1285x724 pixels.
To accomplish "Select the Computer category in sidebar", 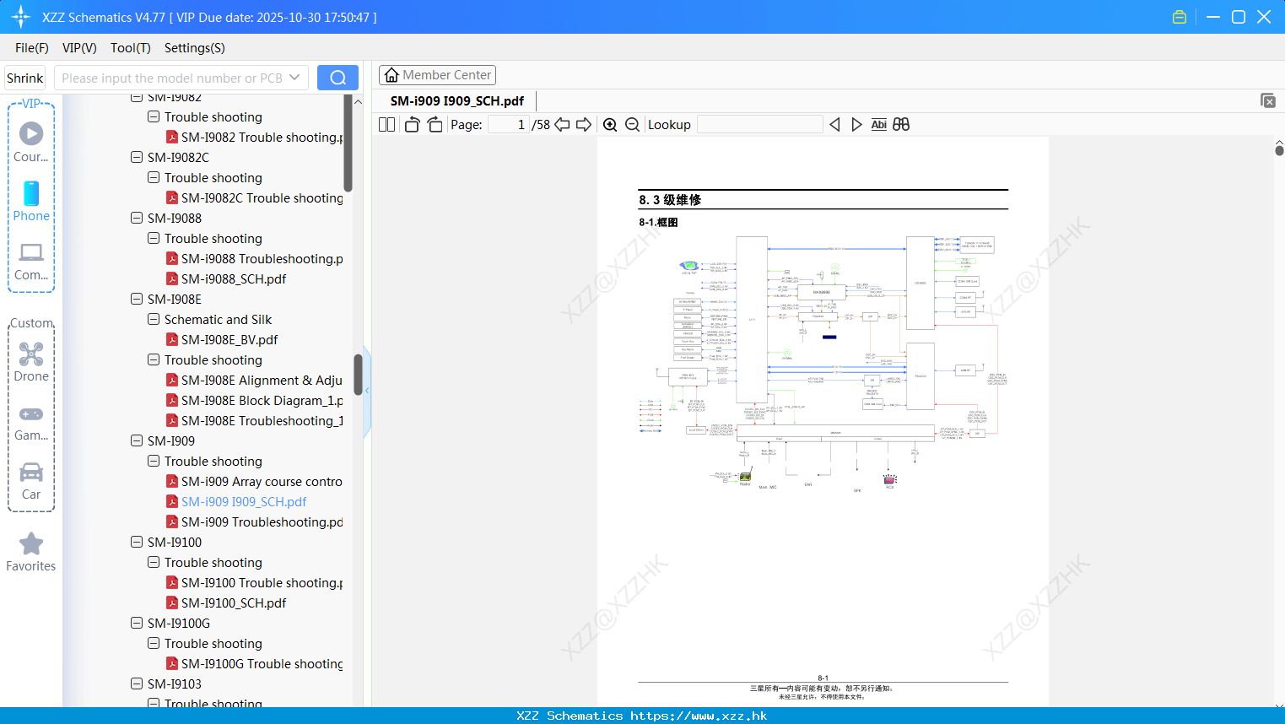I will [31, 261].
